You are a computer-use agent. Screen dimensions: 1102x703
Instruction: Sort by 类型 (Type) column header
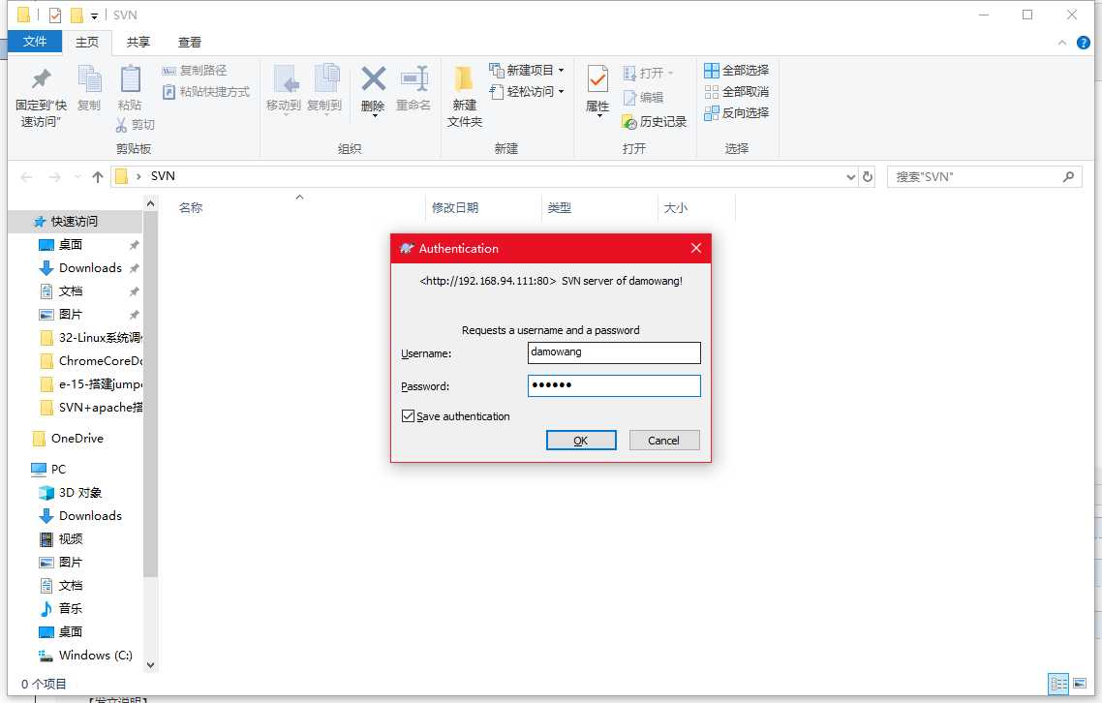click(x=599, y=208)
